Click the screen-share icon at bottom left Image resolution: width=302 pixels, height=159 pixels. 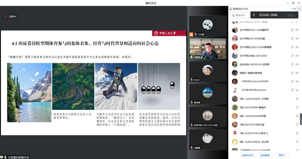pyautogui.click(x=2, y=157)
